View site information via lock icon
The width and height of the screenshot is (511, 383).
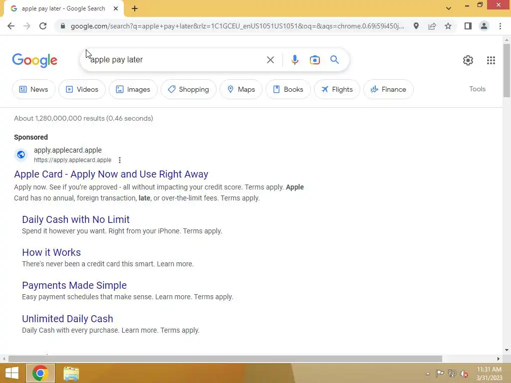(63, 26)
